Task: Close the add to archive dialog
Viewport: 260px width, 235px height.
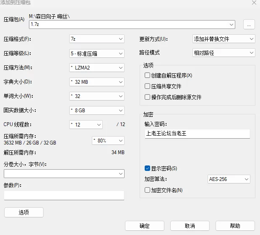Action: pyautogui.click(x=254, y=3)
